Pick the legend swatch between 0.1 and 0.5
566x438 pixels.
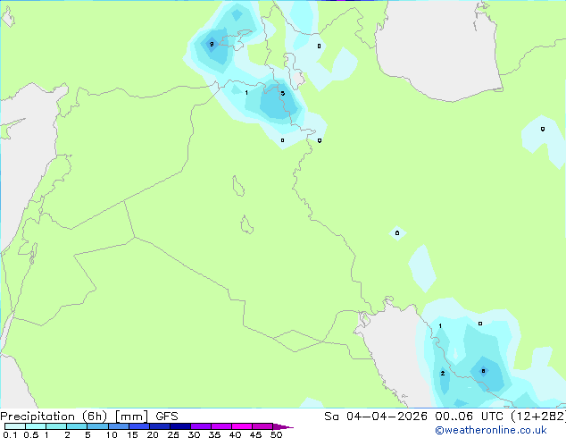click(15, 426)
